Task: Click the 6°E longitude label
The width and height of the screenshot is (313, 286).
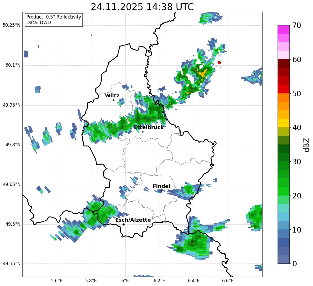Action: coord(125,281)
